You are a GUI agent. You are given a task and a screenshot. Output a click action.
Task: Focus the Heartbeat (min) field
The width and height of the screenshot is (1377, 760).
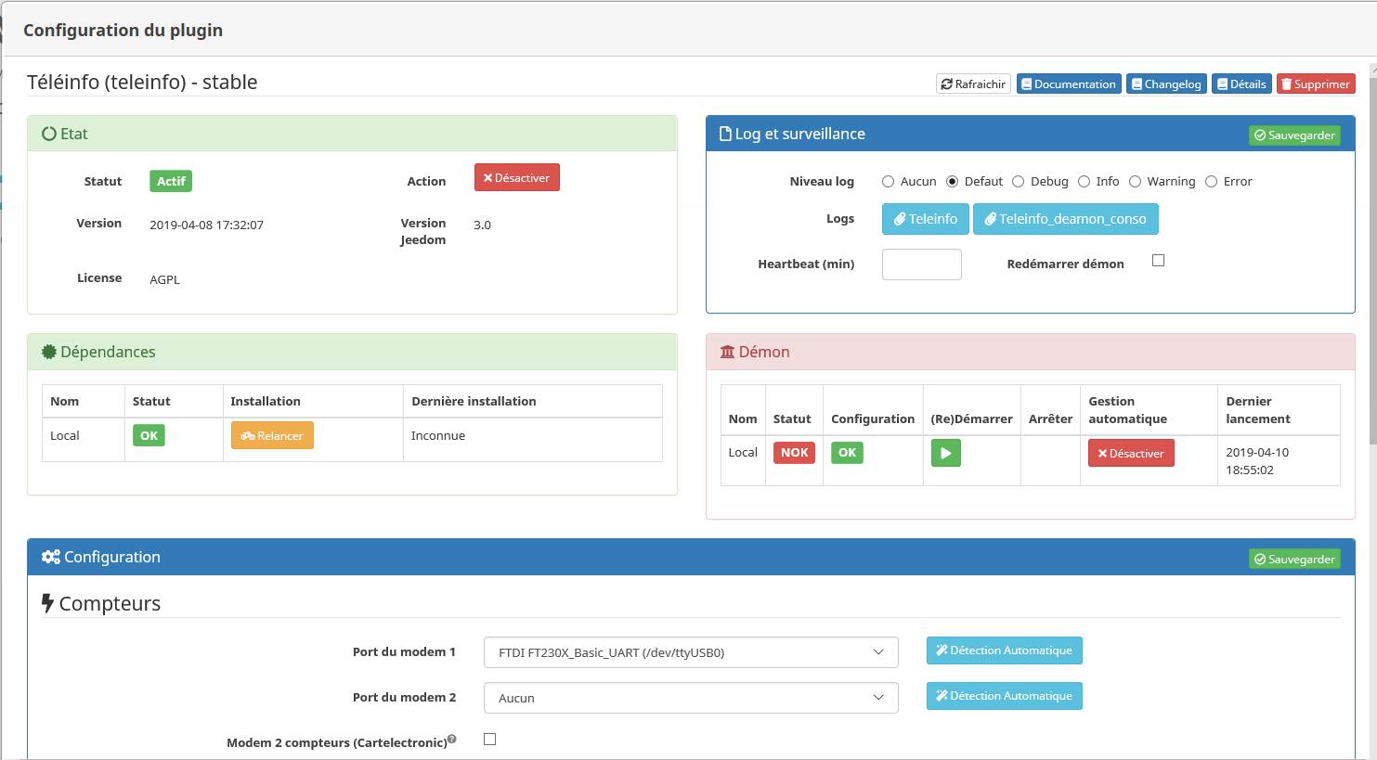921,264
